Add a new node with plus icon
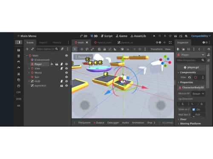The height and width of the screenshot is (159, 213). 27,49
